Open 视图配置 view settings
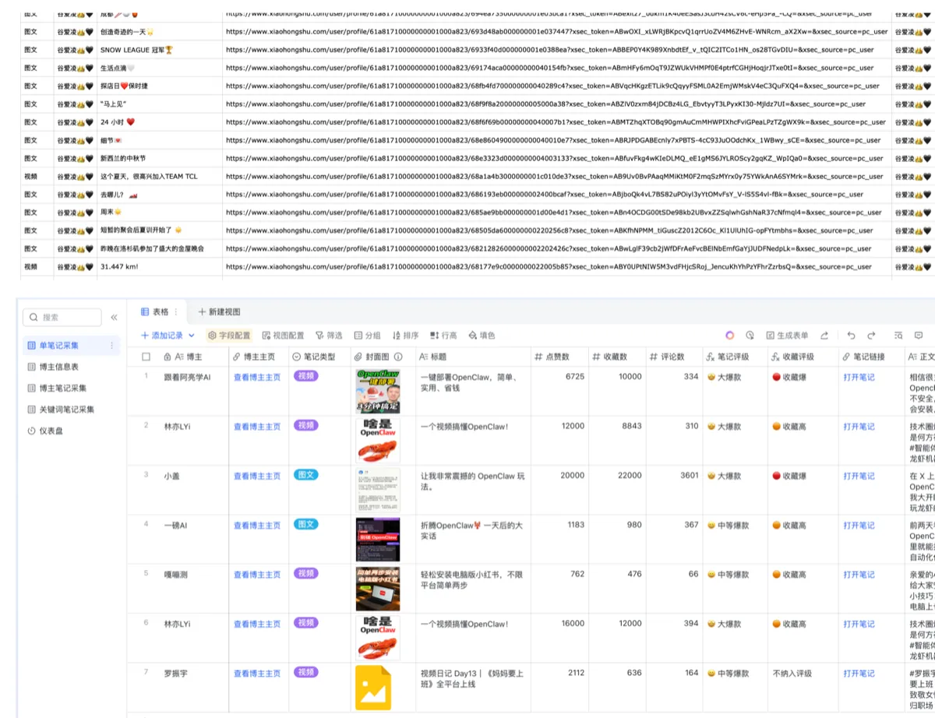Screen dimensions: 935x718 [x=284, y=336]
